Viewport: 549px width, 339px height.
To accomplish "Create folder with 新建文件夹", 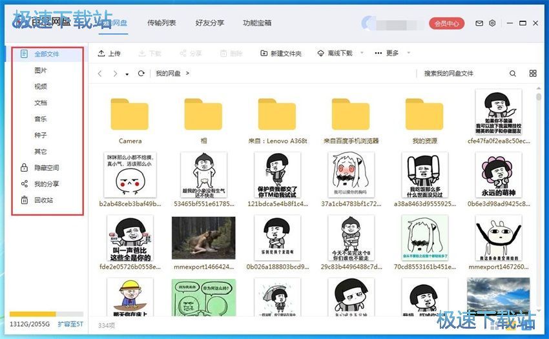I will pos(281,53).
